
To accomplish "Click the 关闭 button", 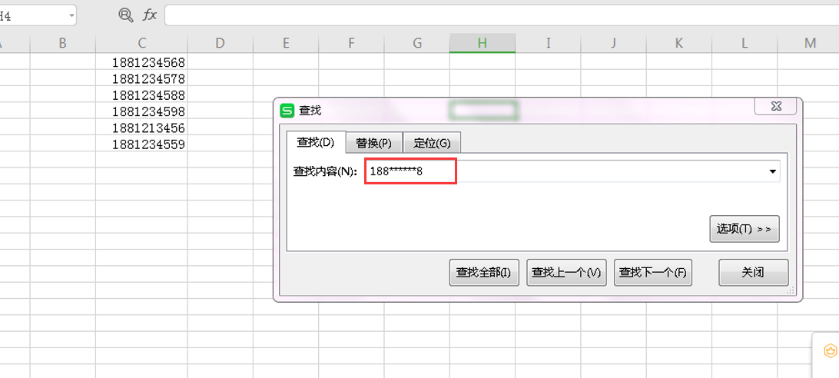I will 754,273.
